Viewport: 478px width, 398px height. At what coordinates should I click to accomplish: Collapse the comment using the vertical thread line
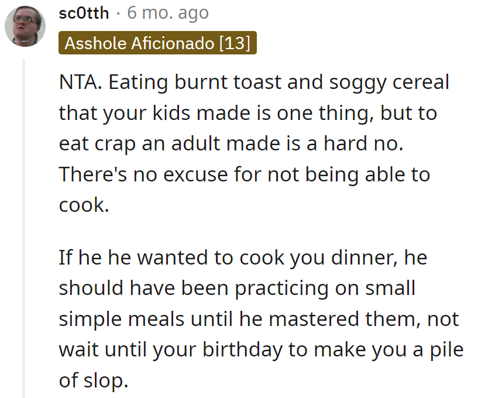click(x=24, y=228)
